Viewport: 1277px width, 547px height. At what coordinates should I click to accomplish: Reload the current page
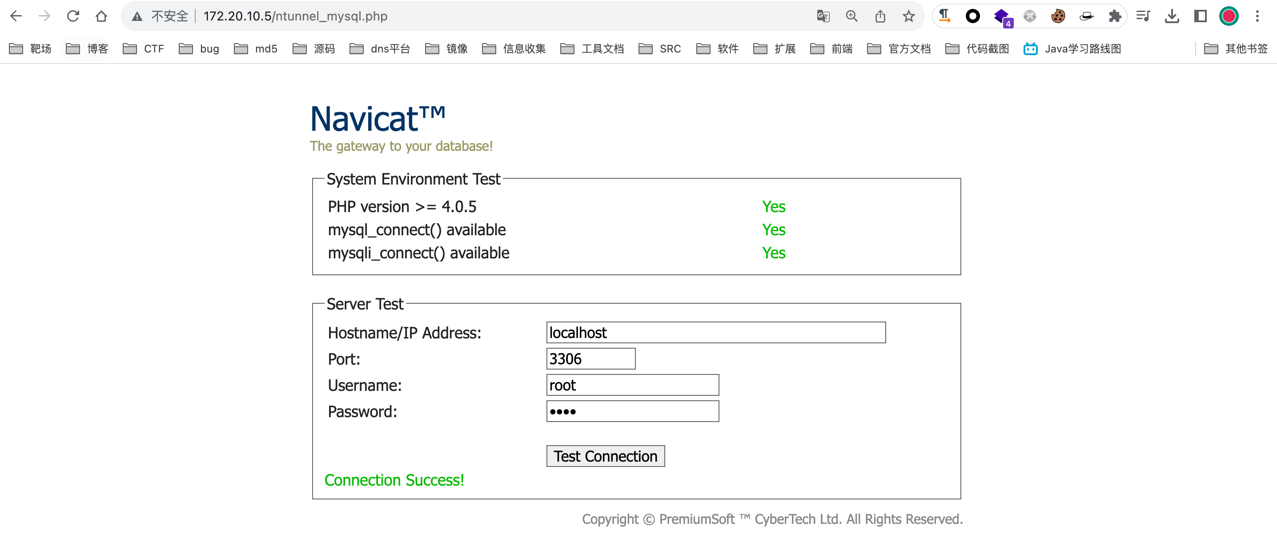coord(73,16)
